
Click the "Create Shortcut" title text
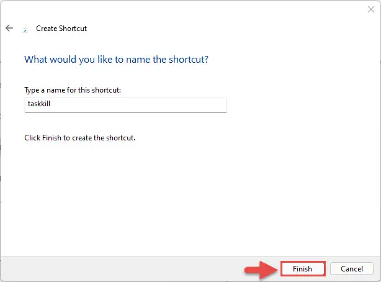pos(61,29)
